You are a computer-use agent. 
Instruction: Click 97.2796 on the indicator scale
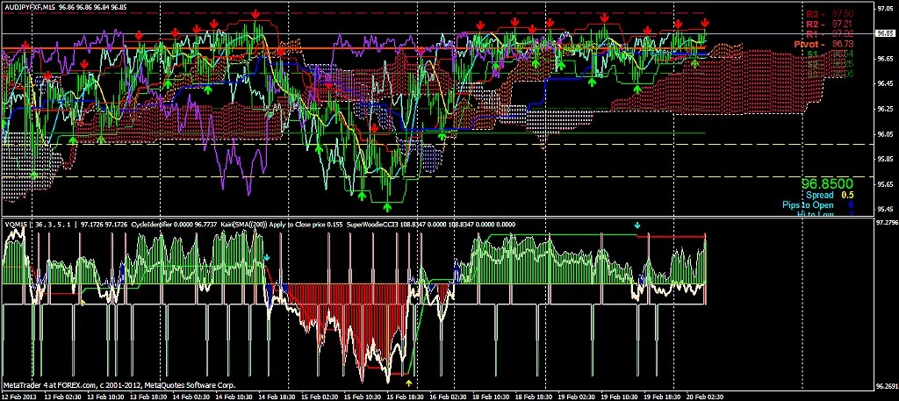tap(887, 221)
